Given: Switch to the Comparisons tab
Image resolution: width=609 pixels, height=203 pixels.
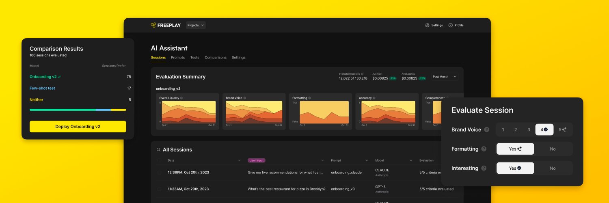Looking at the screenshot, I should 216,58.
